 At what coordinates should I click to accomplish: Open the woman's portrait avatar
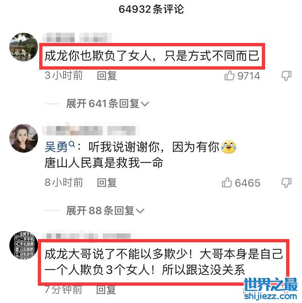click(24, 138)
